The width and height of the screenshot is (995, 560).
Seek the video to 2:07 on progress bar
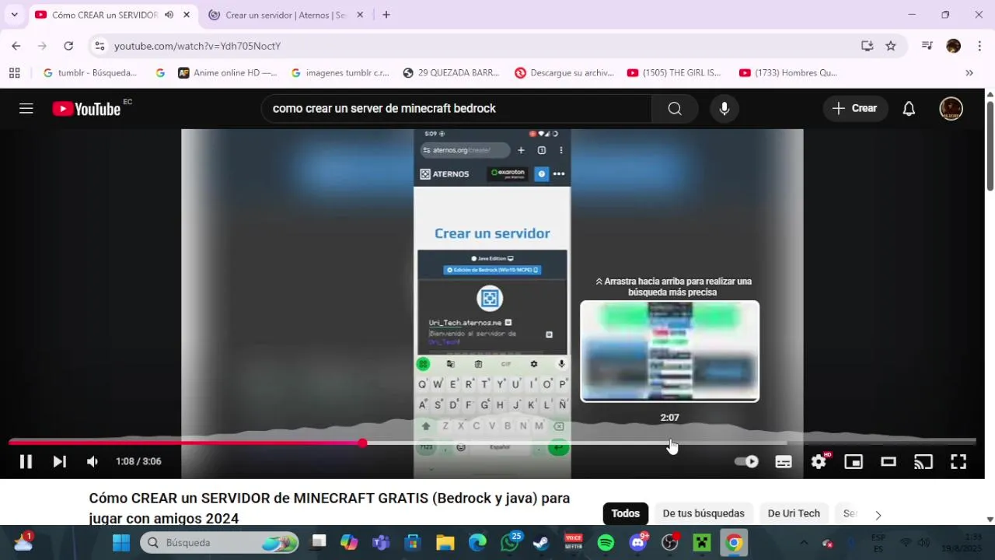(670, 443)
